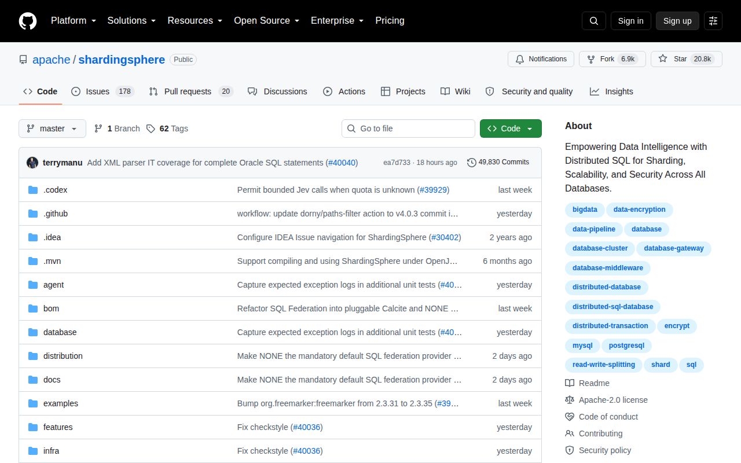The width and height of the screenshot is (741, 463).
Task: Open the GitHub homepage logo
Action: (28, 21)
